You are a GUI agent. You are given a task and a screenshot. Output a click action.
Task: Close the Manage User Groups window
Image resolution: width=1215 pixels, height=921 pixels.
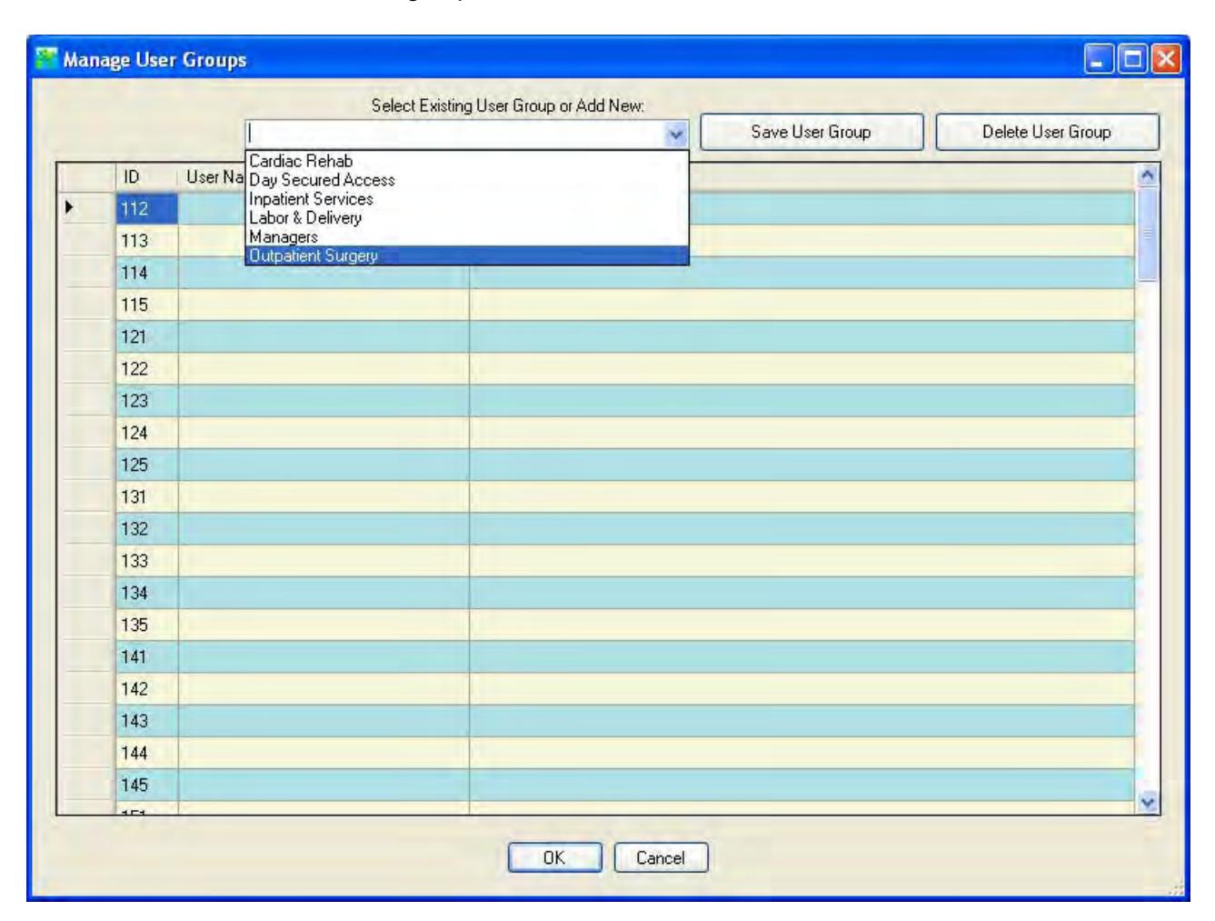click(x=1165, y=60)
